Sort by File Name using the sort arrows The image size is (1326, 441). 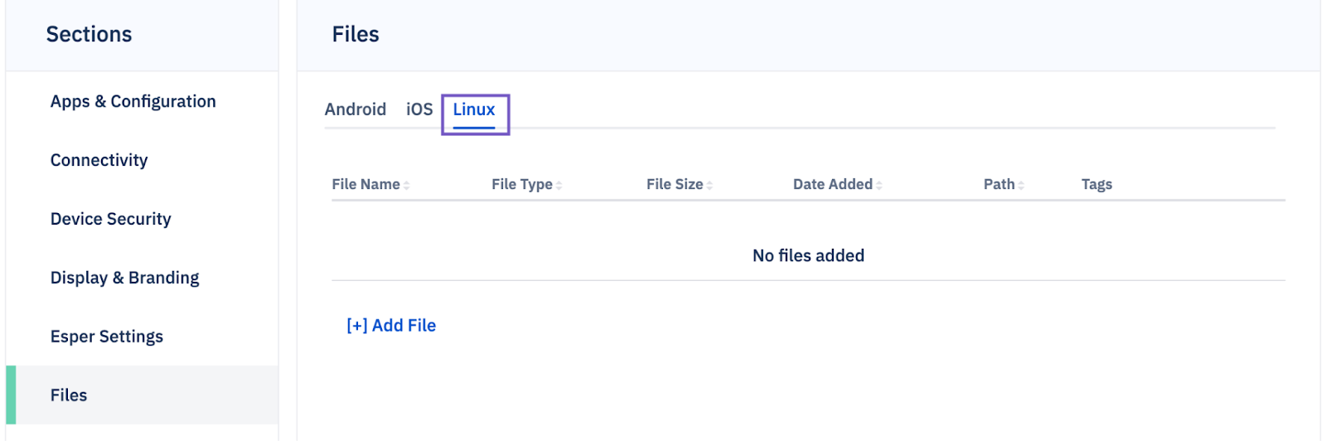407,186
